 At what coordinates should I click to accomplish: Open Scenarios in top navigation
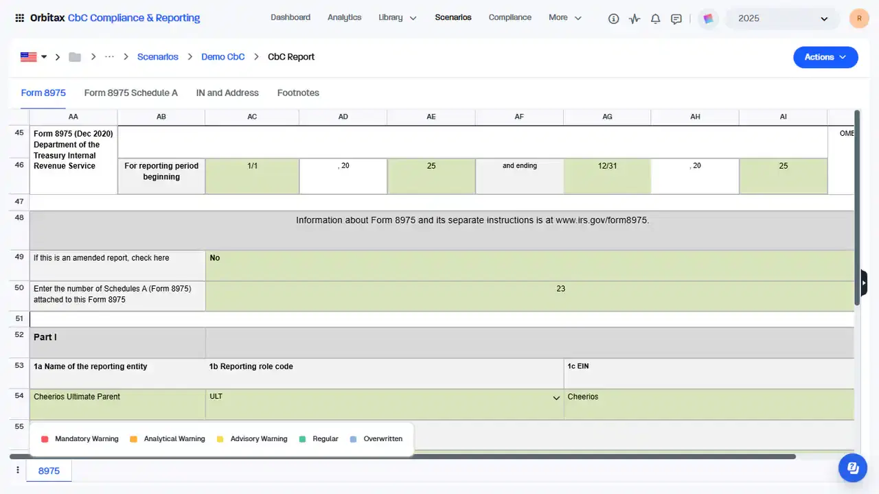pyautogui.click(x=453, y=18)
